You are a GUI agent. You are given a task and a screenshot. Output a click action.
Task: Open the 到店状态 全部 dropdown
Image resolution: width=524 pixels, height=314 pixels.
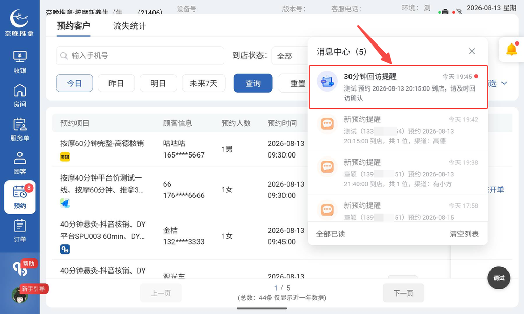click(x=290, y=56)
